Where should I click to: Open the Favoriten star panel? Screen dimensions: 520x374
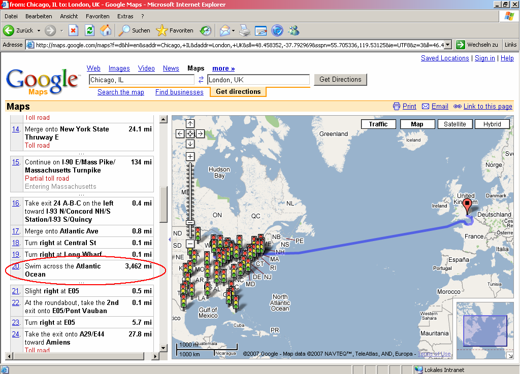(175, 30)
